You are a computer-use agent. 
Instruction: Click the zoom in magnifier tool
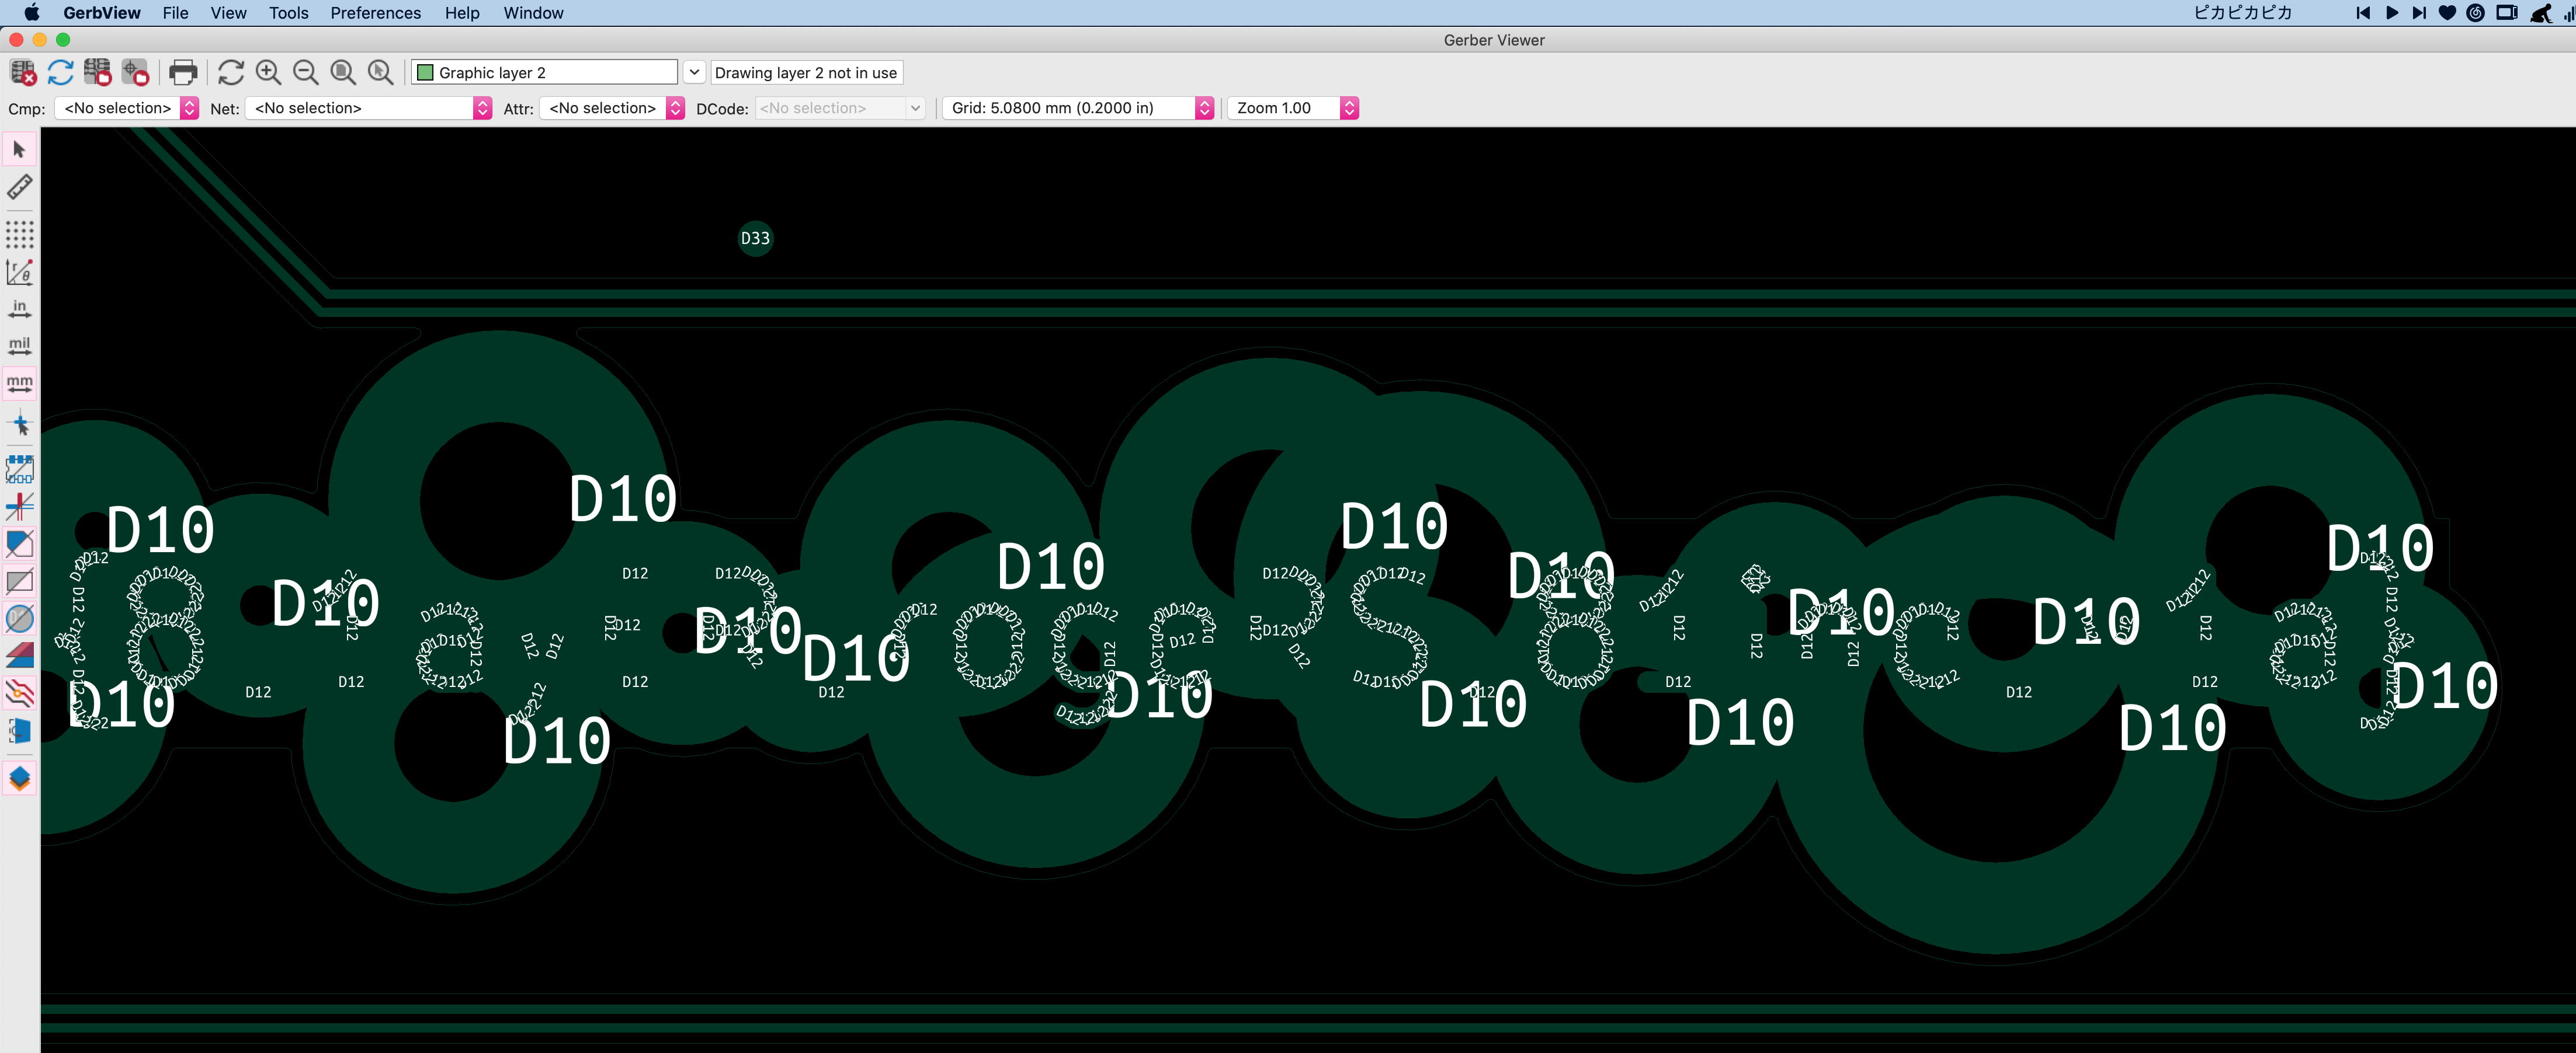tap(269, 72)
